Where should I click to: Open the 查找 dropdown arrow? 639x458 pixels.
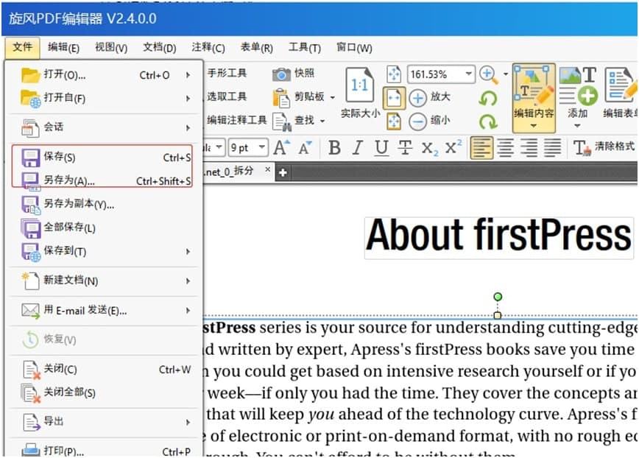pos(322,121)
